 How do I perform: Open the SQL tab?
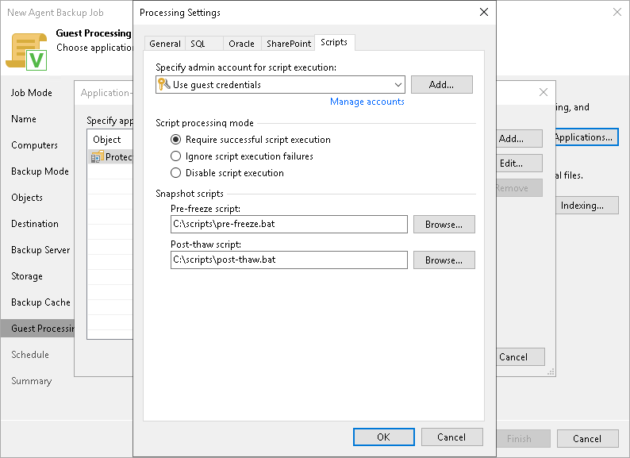pos(198,44)
